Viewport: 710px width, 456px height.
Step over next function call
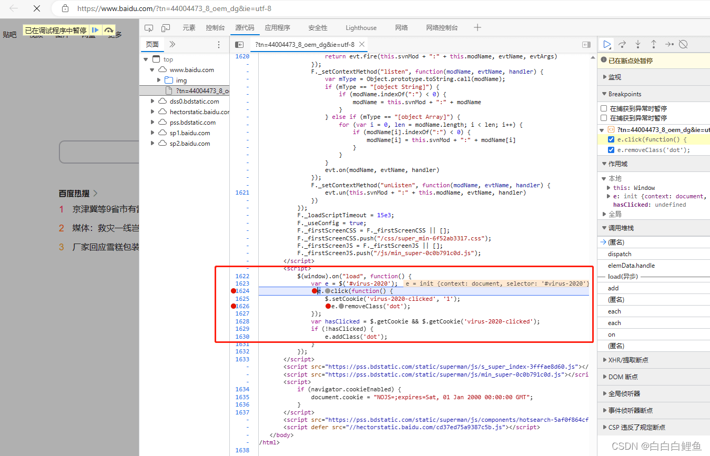622,44
